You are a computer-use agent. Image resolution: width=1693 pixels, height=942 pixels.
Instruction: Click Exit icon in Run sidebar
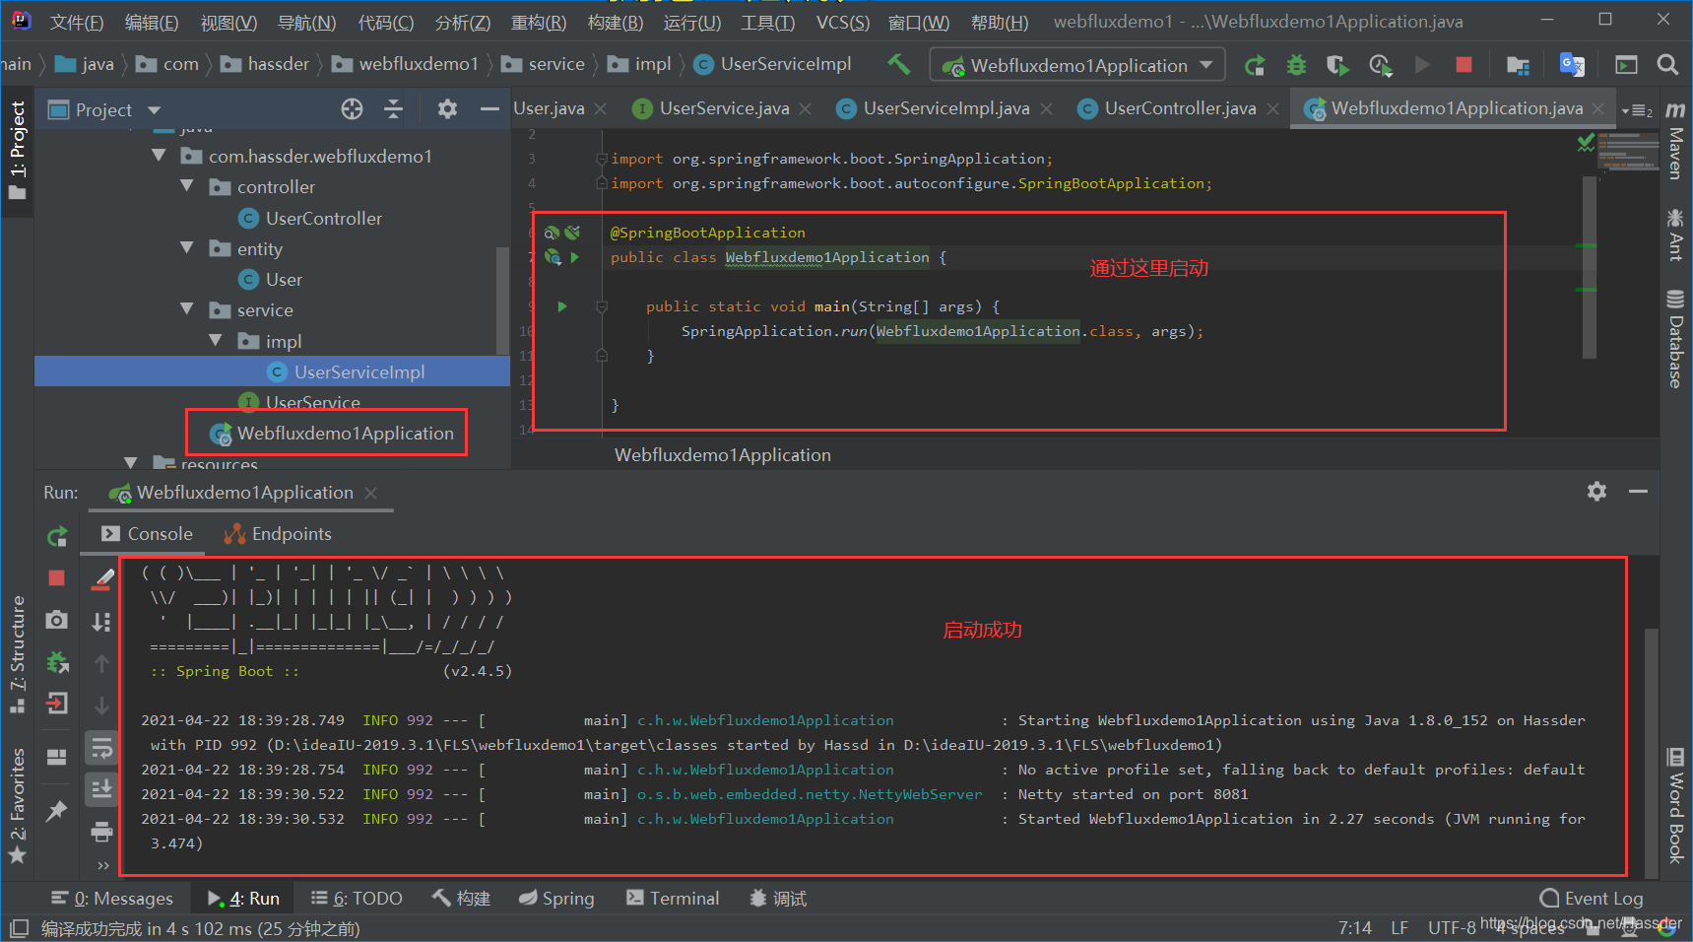click(x=57, y=703)
